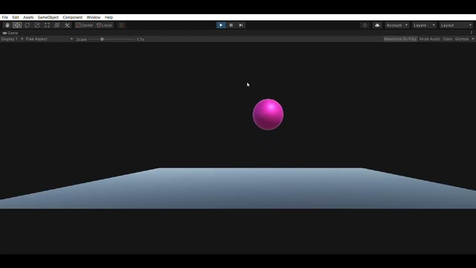This screenshot has width=476, height=268.
Task: Select the Rect transform tool
Action: point(47,25)
